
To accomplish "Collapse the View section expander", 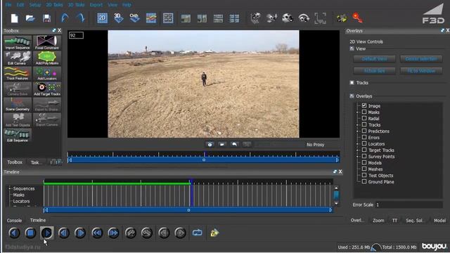I will (352, 48).
